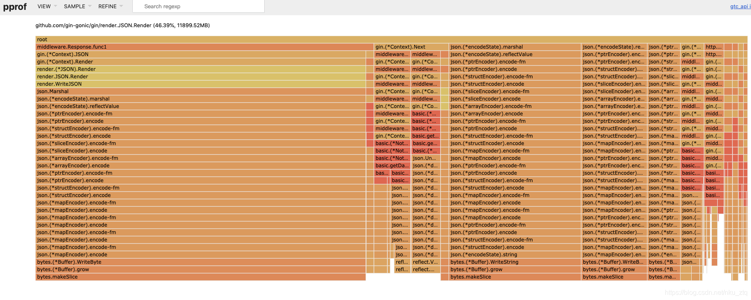The image size is (751, 300).
Task: Select the root frame of the flame graph
Action: pyautogui.click(x=391, y=40)
